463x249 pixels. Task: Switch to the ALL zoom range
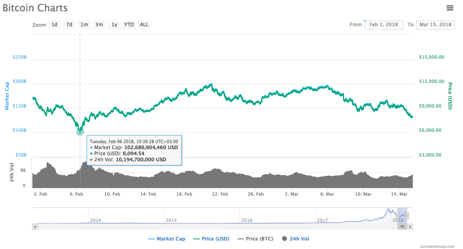(x=144, y=25)
